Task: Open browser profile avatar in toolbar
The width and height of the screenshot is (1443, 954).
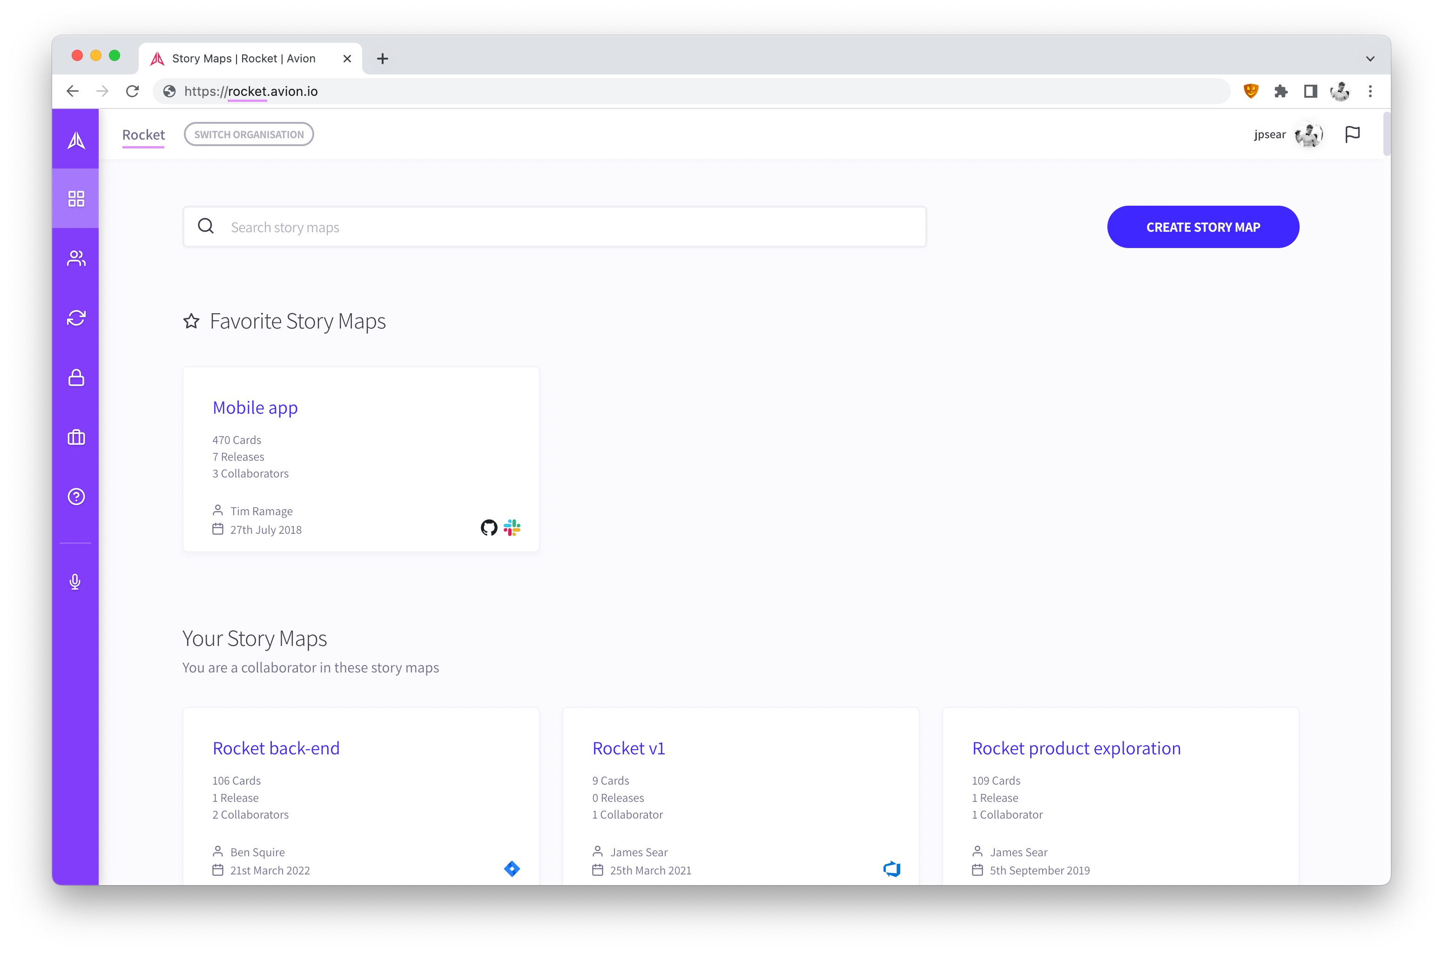Action: [1340, 91]
